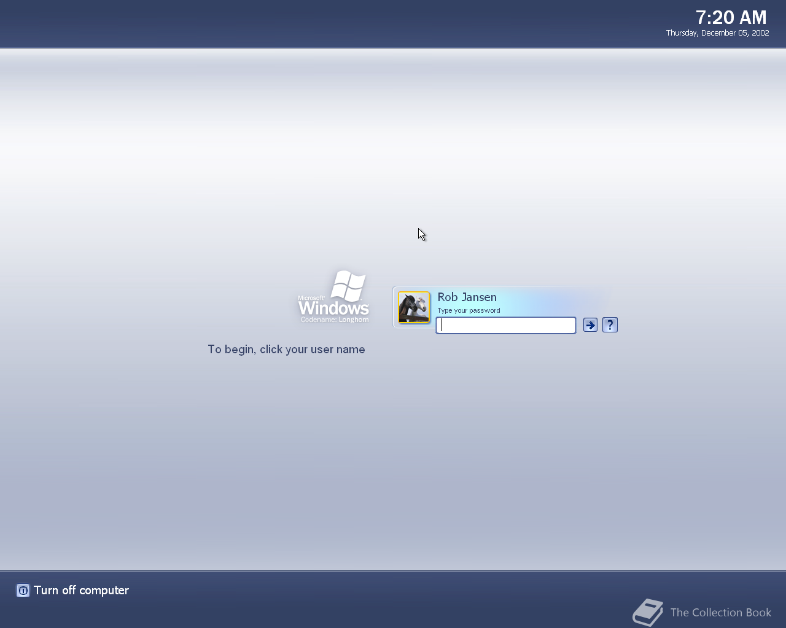Click the 7:20 AM clock
The width and height of the screenshot is (786, 628).
pyautogui.click(x=731, y=17)
